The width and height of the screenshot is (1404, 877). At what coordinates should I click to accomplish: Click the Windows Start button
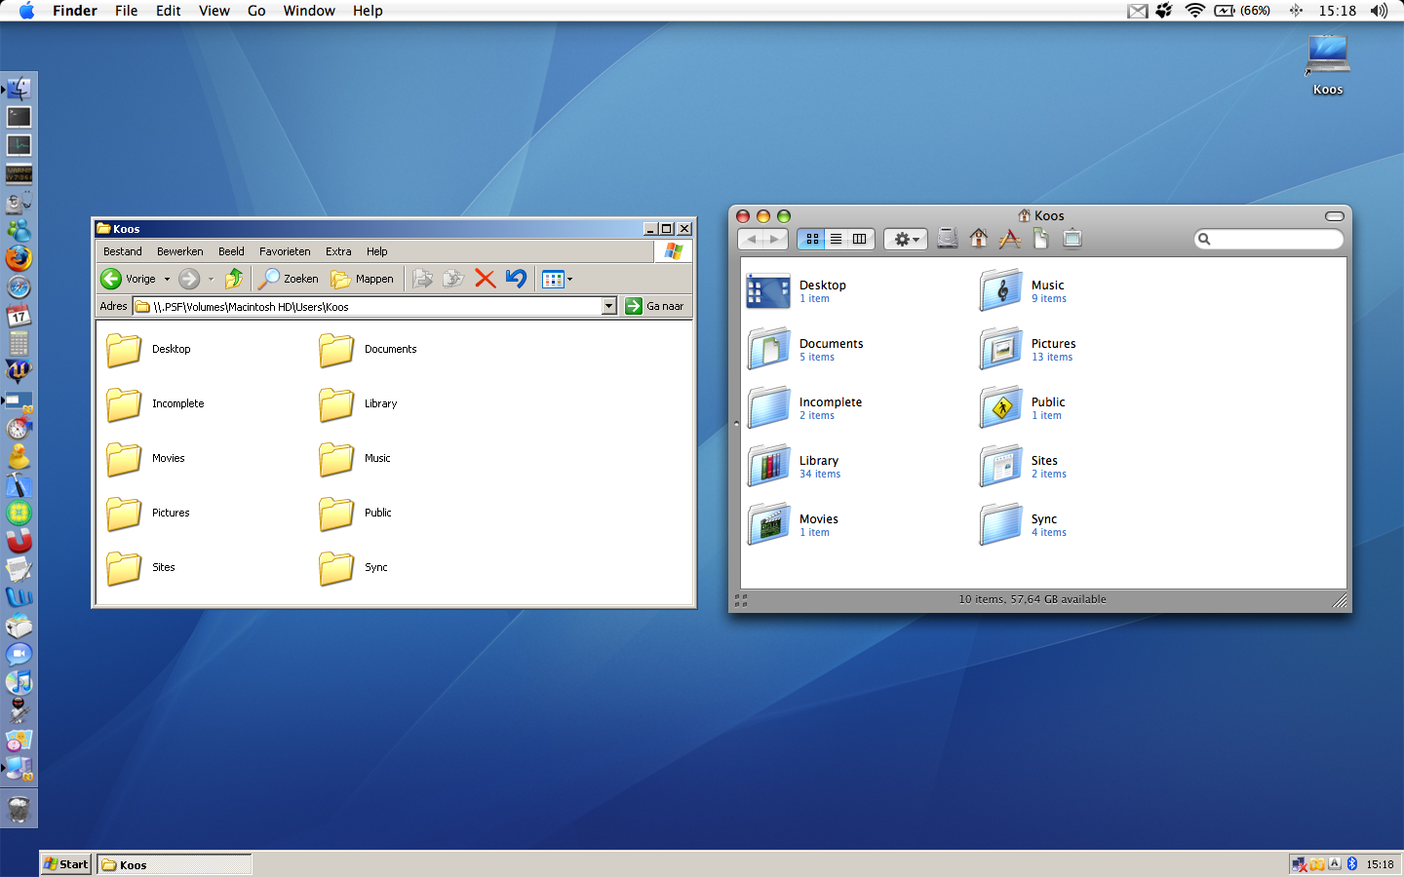[x=64, y=863]
